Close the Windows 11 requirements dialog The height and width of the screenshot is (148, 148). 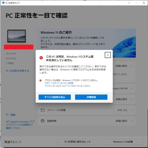click(108, 55)
